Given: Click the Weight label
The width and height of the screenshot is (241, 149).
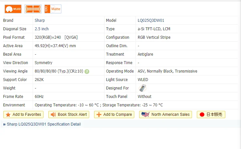Looking at the screenshot, I should 9,88.
